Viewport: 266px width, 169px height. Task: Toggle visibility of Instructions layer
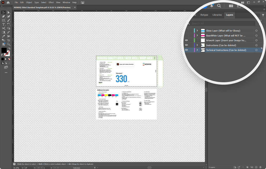pyautogui.click(x=186, y=45)
